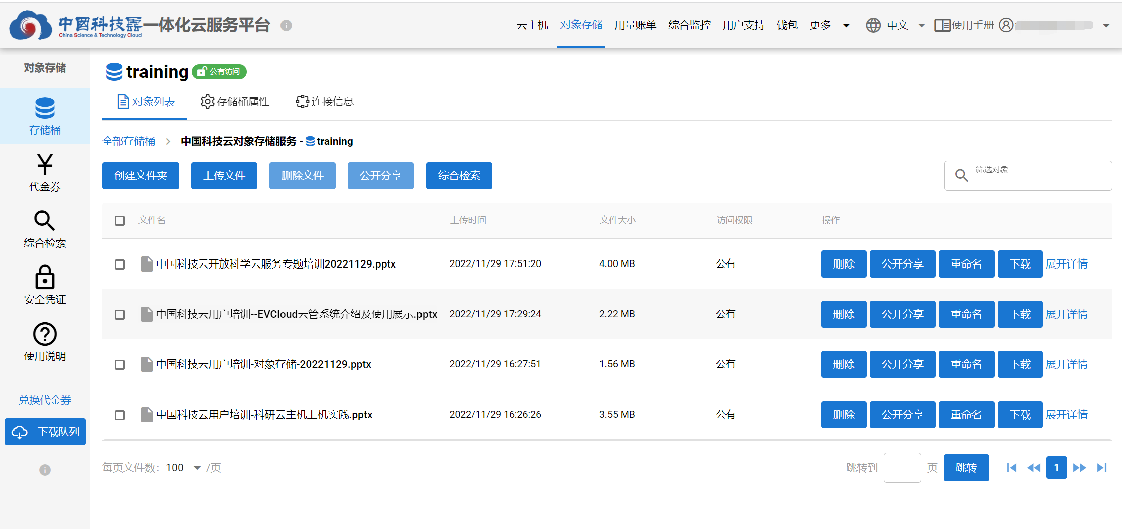Check the box for 科研云主机上机实践.pptx row
Viewport: 1122px width, 529px height.
point(120,415)
